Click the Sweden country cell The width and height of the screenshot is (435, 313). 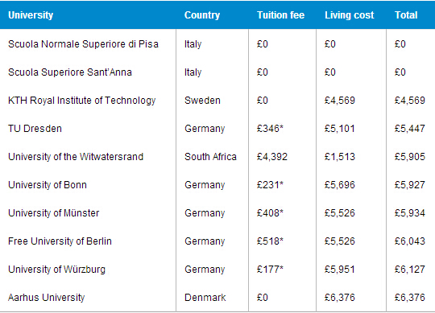click(x=202, y=101)
